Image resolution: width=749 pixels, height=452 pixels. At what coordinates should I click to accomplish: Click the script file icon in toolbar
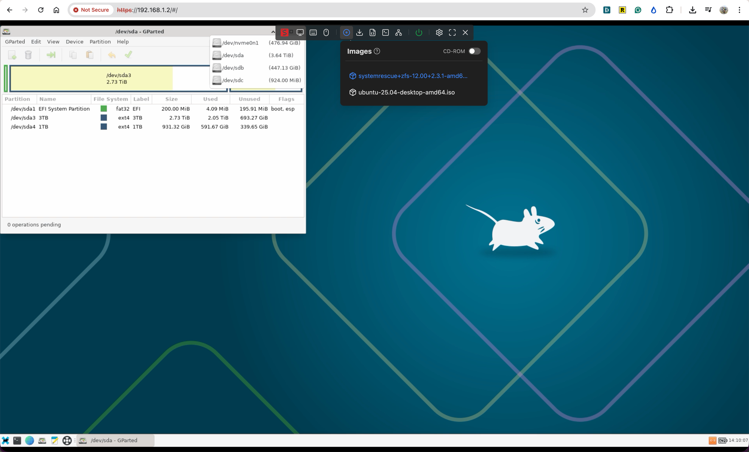[372, 33]
